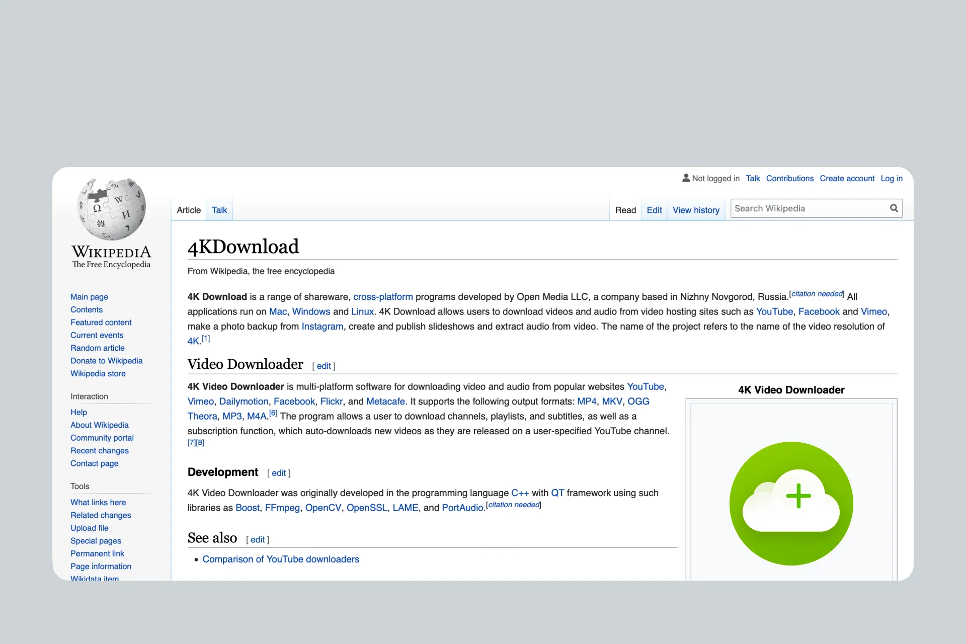The width and height of the screenshot is (966, 644).
Task: Switch to the Talk tab
Action: point(219,210)
